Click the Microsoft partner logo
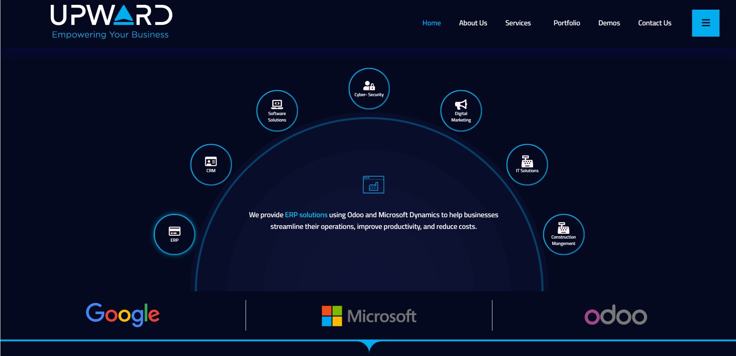 [369, 316]
